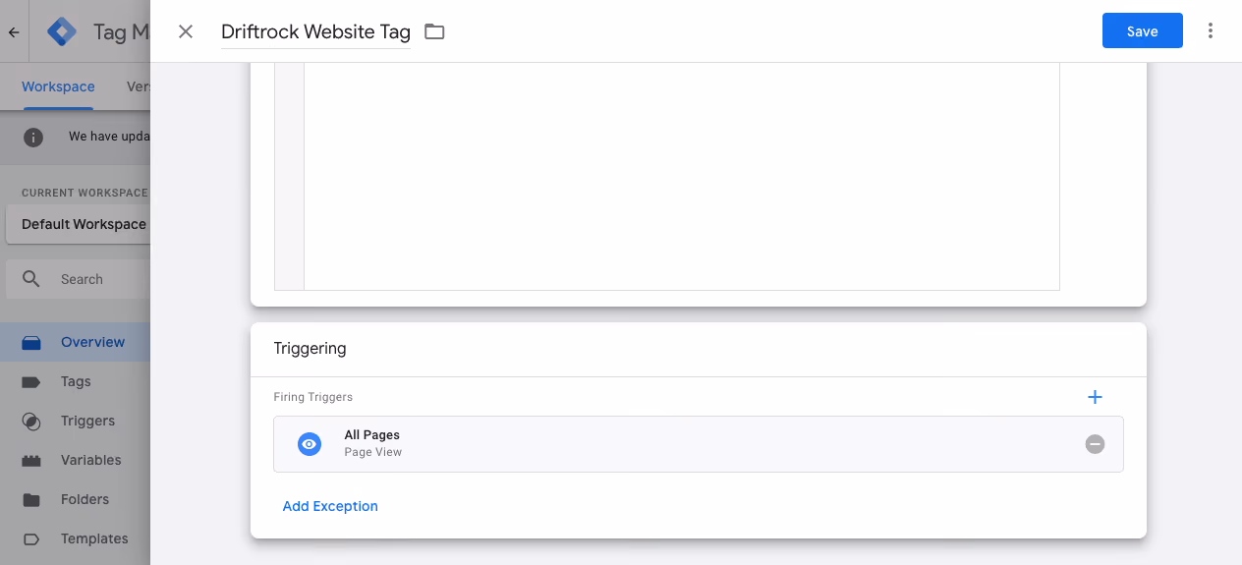
Task: Select the All Pages trigger row
Action: click(698, 444)
